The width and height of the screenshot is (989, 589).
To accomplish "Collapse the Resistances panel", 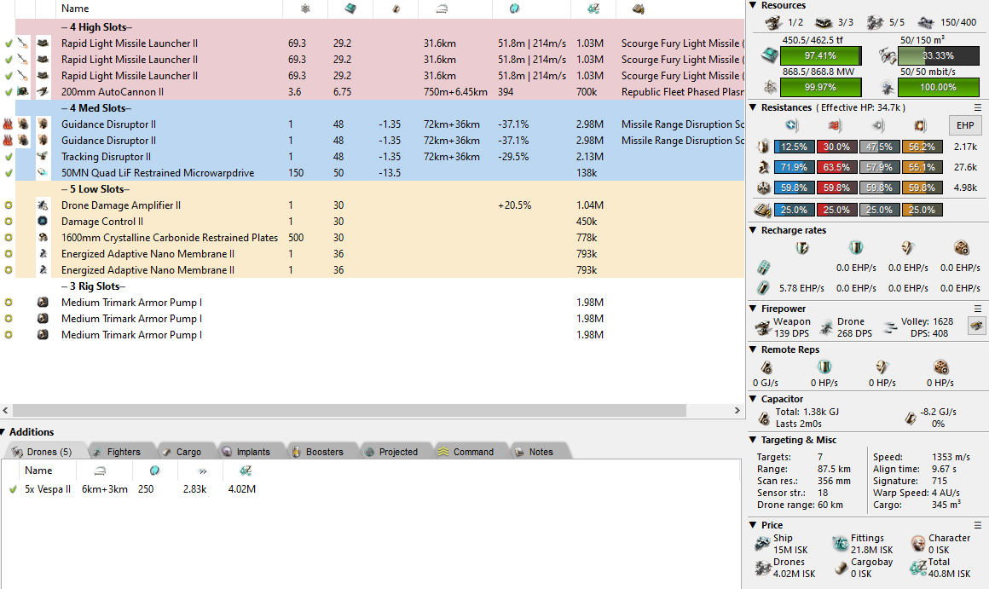I will tap(753, 107).
